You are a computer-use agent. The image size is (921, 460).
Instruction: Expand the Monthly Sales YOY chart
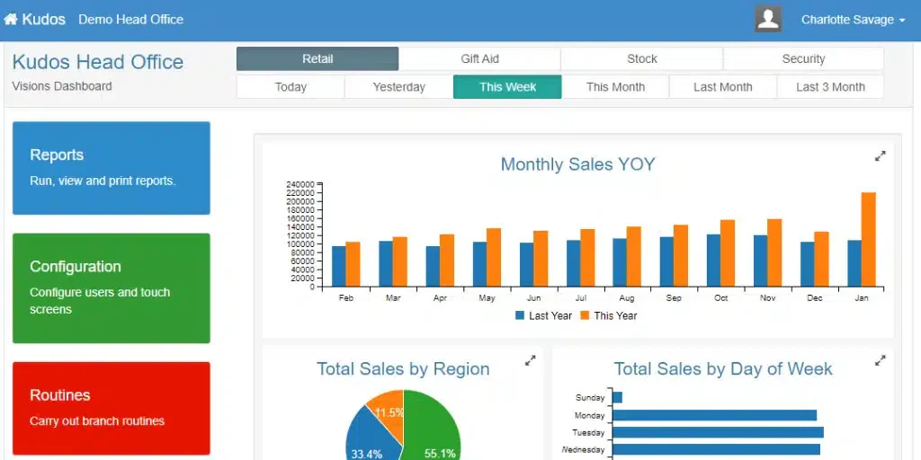pyautogui.click(x=880, y=156)
